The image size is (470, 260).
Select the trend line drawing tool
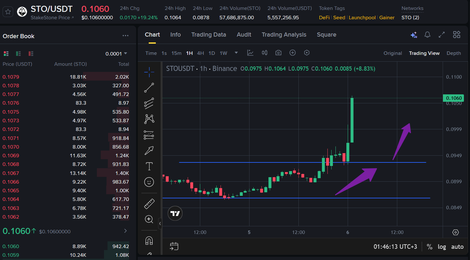point(149,88)
